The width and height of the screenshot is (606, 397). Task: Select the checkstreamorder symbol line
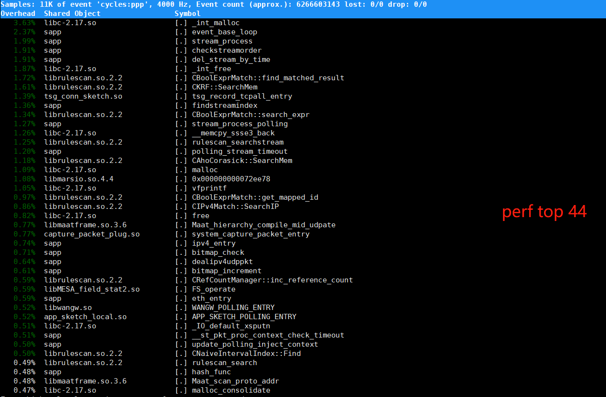click(226, 50)
